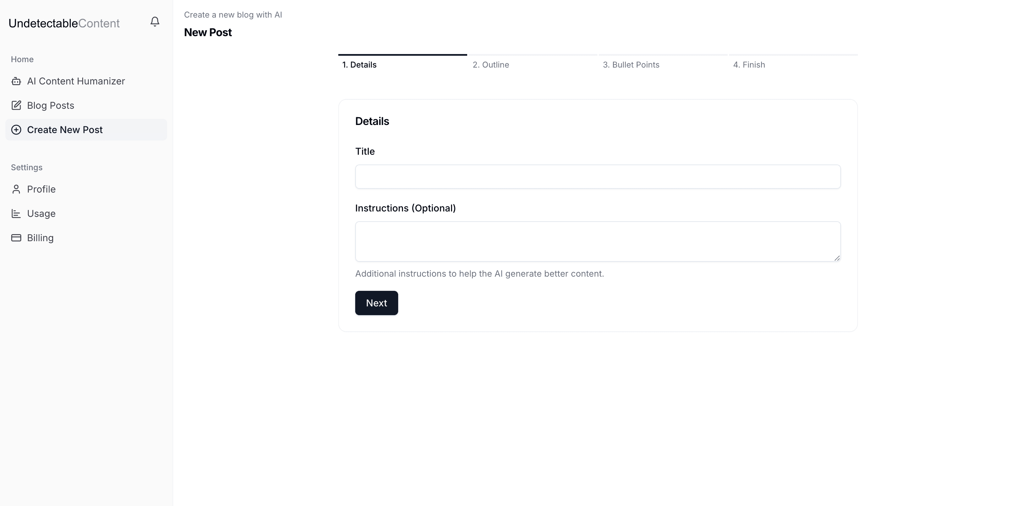Click the Blog Posts pencil icon
Viewport: 1023px width, 506px height.
point(16,105)
